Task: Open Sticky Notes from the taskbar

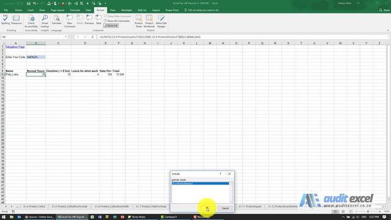Action: 137,217
